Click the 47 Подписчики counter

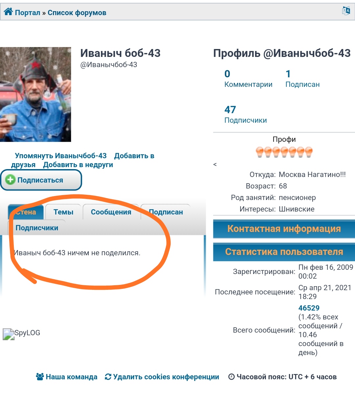[246, 114]
